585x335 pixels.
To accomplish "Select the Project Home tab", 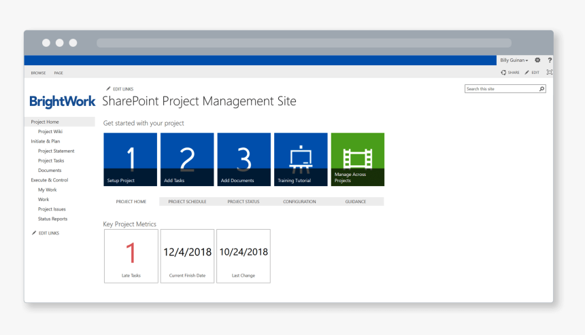I will (x=131, y=202).
